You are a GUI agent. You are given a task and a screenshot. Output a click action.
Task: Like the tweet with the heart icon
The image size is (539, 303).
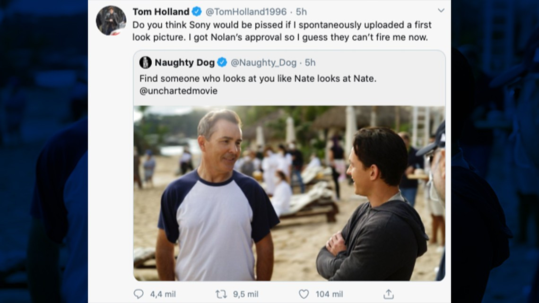(304, 294)
